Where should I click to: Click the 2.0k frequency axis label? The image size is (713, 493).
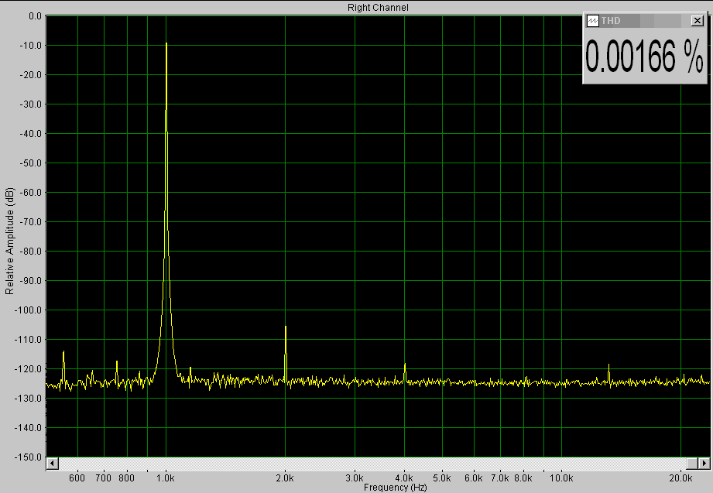coord(285,478)
